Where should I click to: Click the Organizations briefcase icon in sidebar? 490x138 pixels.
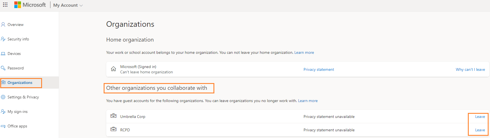point(3,83)
